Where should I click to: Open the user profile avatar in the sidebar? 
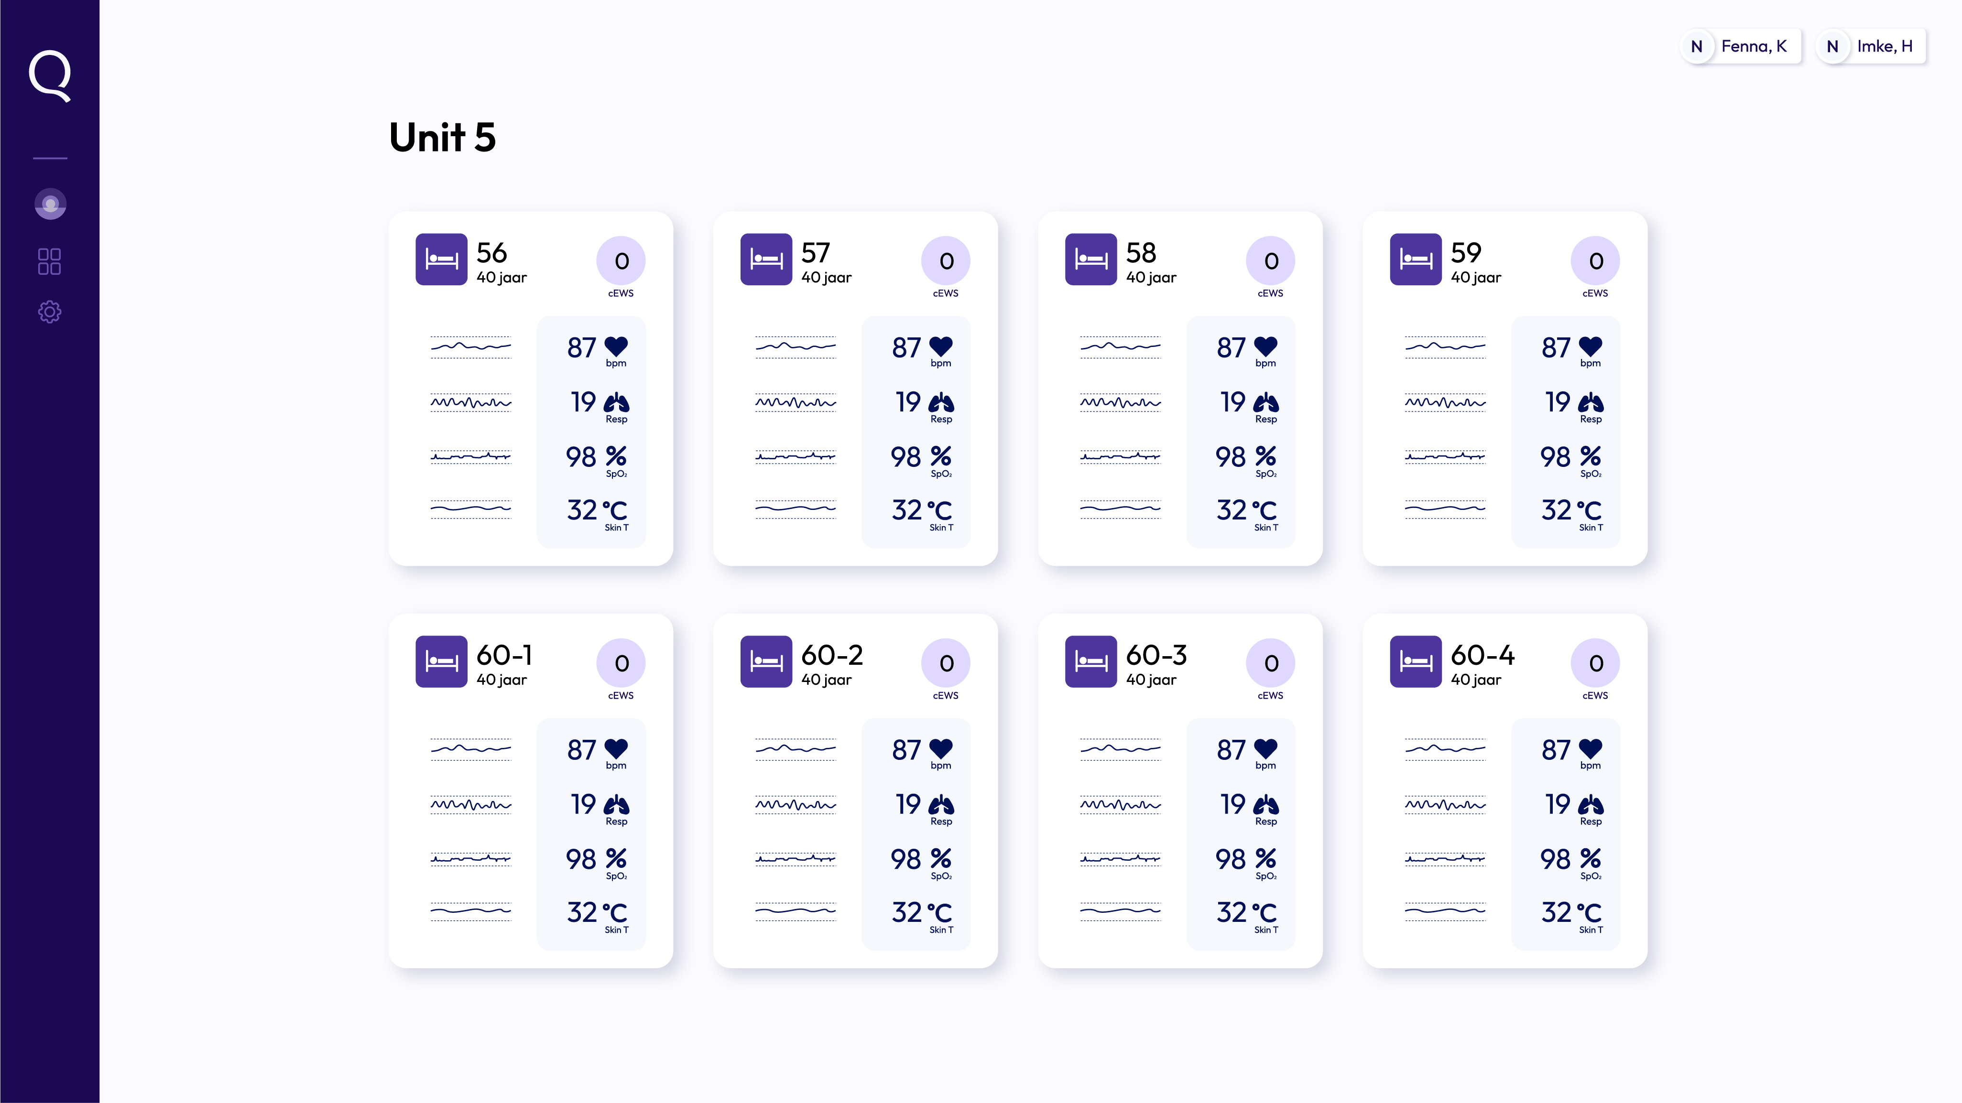tap(50, 204)
